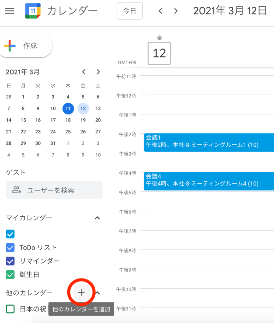The width and height of the screenshot is (274, 323).
Task: Add other calendar with plus icon
Action: pyautogui.click(x=81, y=292)
